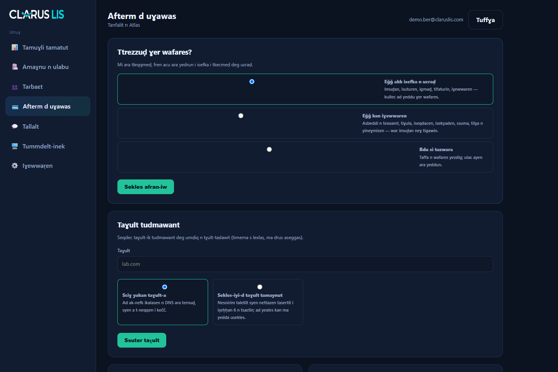Click the Clarus LIS logo
The width and height of the screenshot is (558, 372).
(37, 14)
